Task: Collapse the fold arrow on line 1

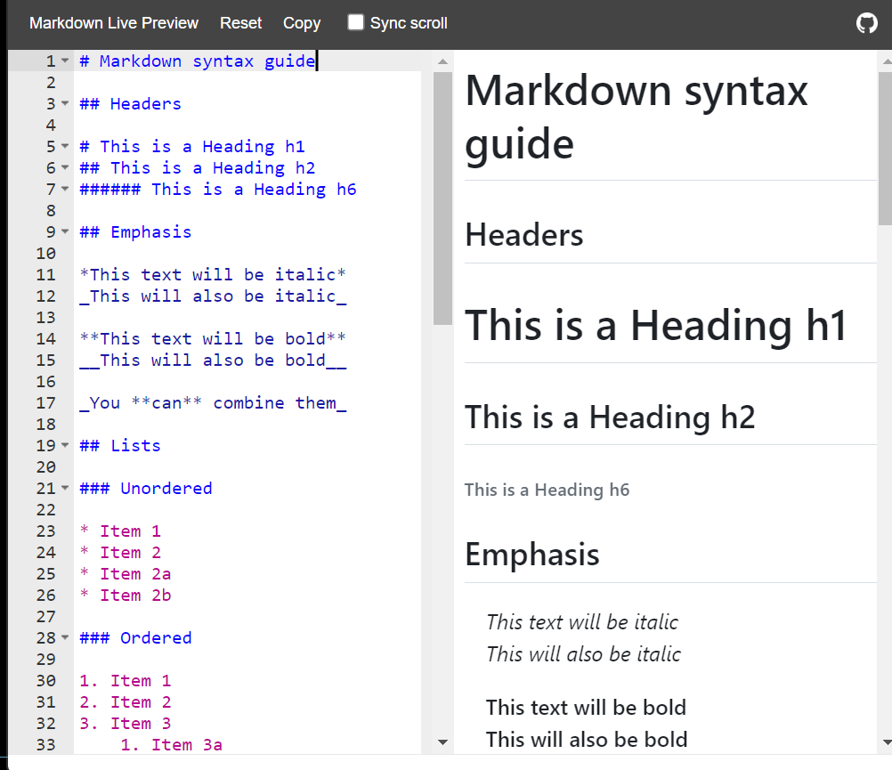Action: pos(66,61)
